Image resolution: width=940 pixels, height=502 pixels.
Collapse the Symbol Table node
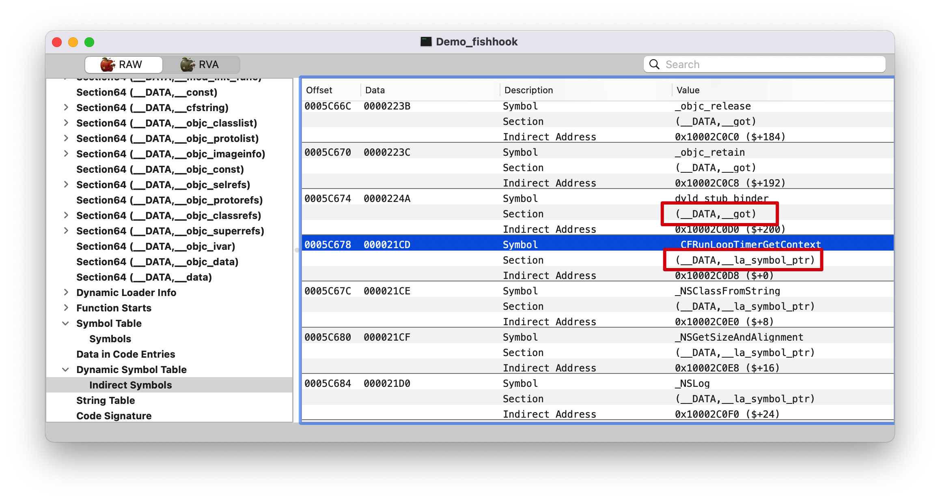(65, 323)
